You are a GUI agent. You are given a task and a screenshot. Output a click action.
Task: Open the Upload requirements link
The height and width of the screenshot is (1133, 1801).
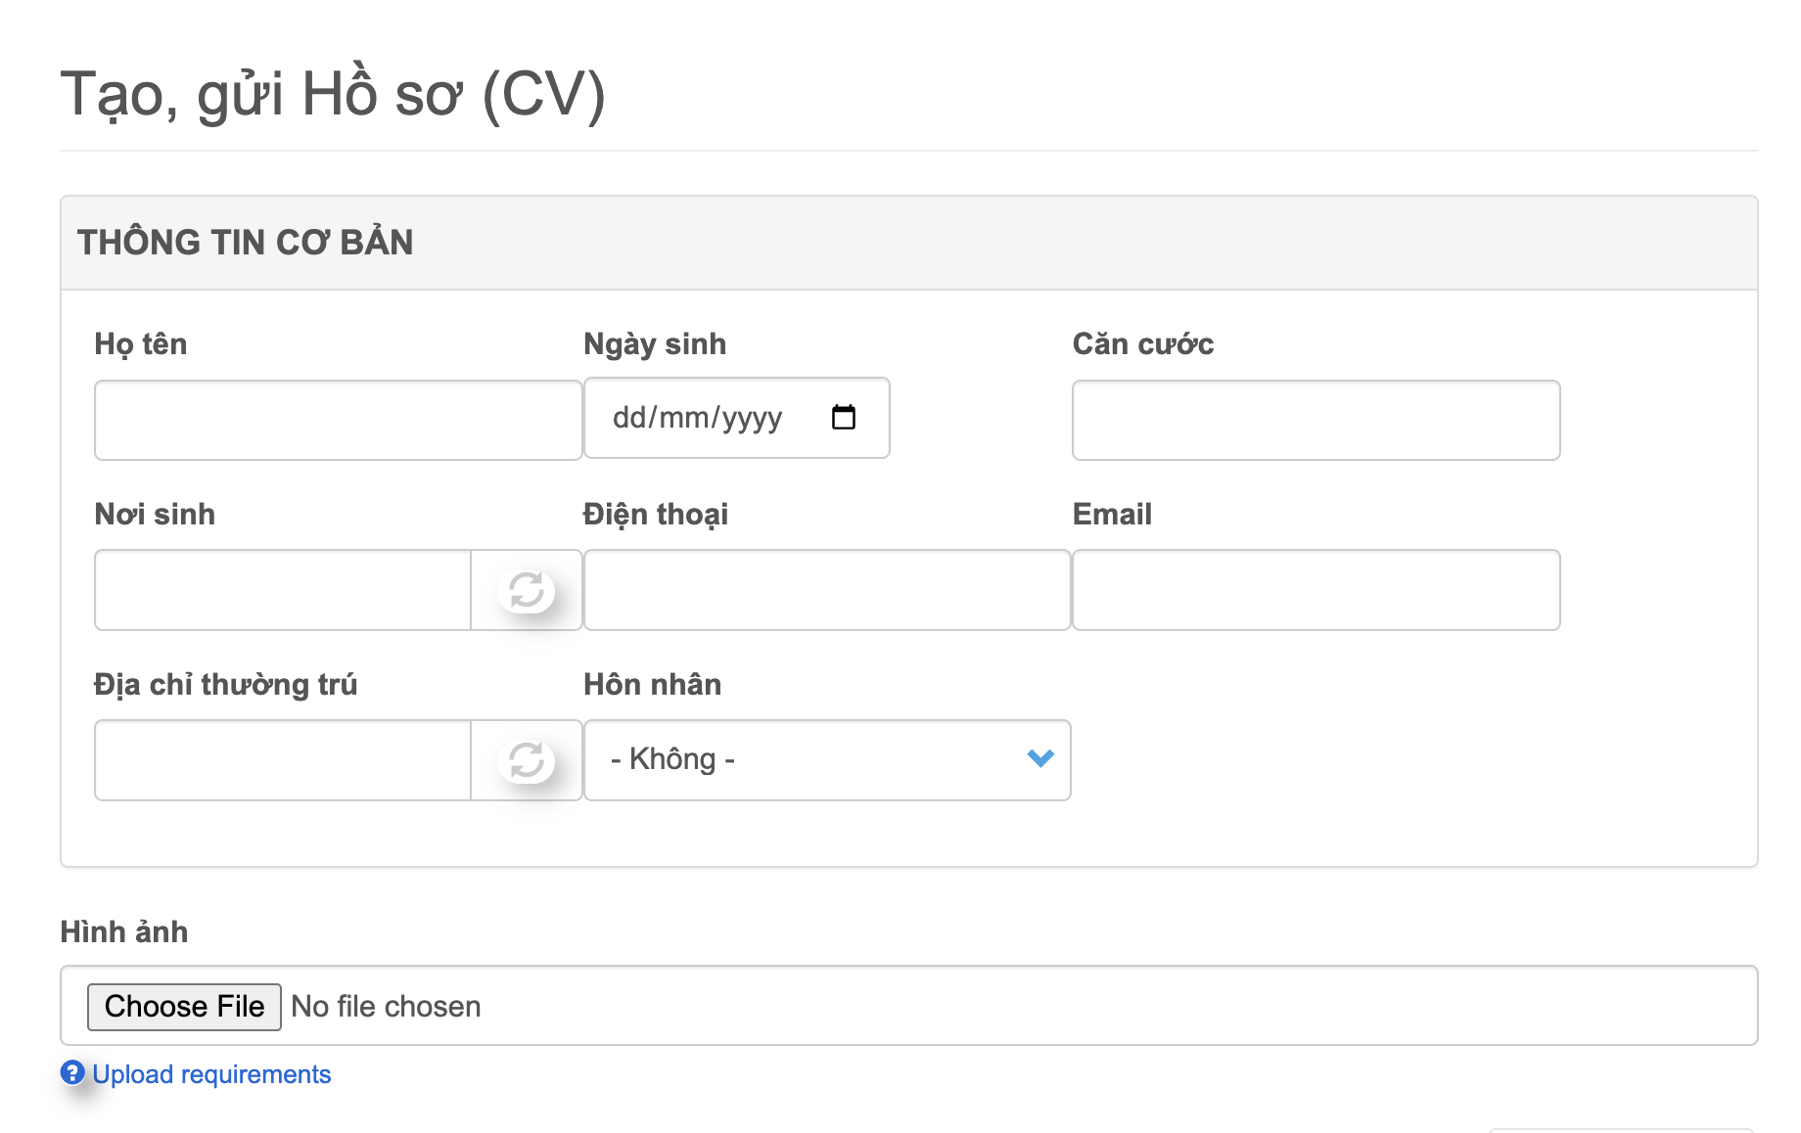[211, 1074]
